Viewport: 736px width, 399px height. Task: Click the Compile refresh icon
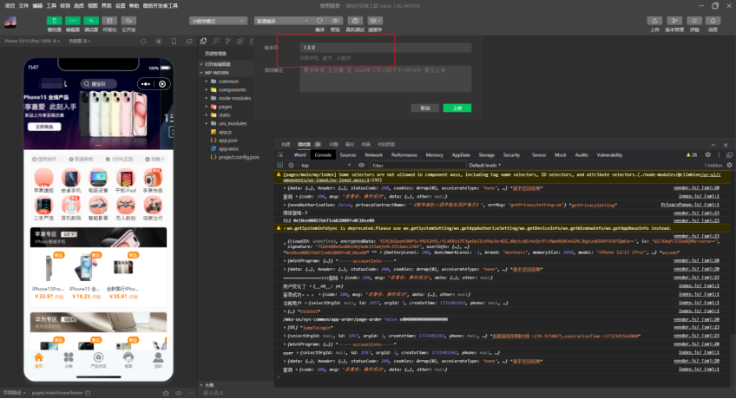pyautogui.click(x=319, y=21)
